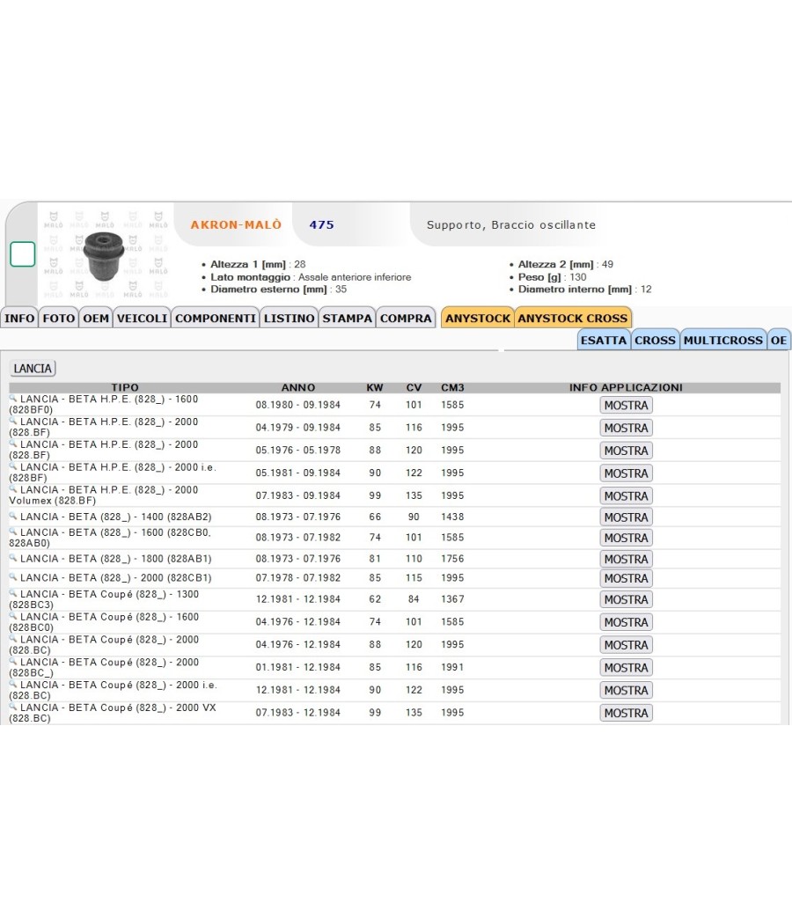The image size is (792, 924).
Task: Click magnifier icon for BETA Coupé 2000 i.e.
Action: click(x=13, y=684)
